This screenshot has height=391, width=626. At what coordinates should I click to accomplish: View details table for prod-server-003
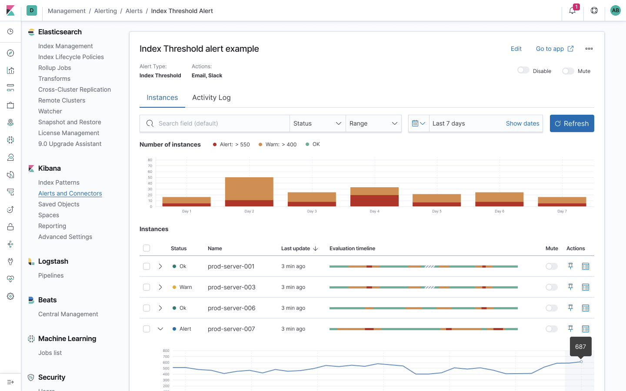[x=586, y=287]
